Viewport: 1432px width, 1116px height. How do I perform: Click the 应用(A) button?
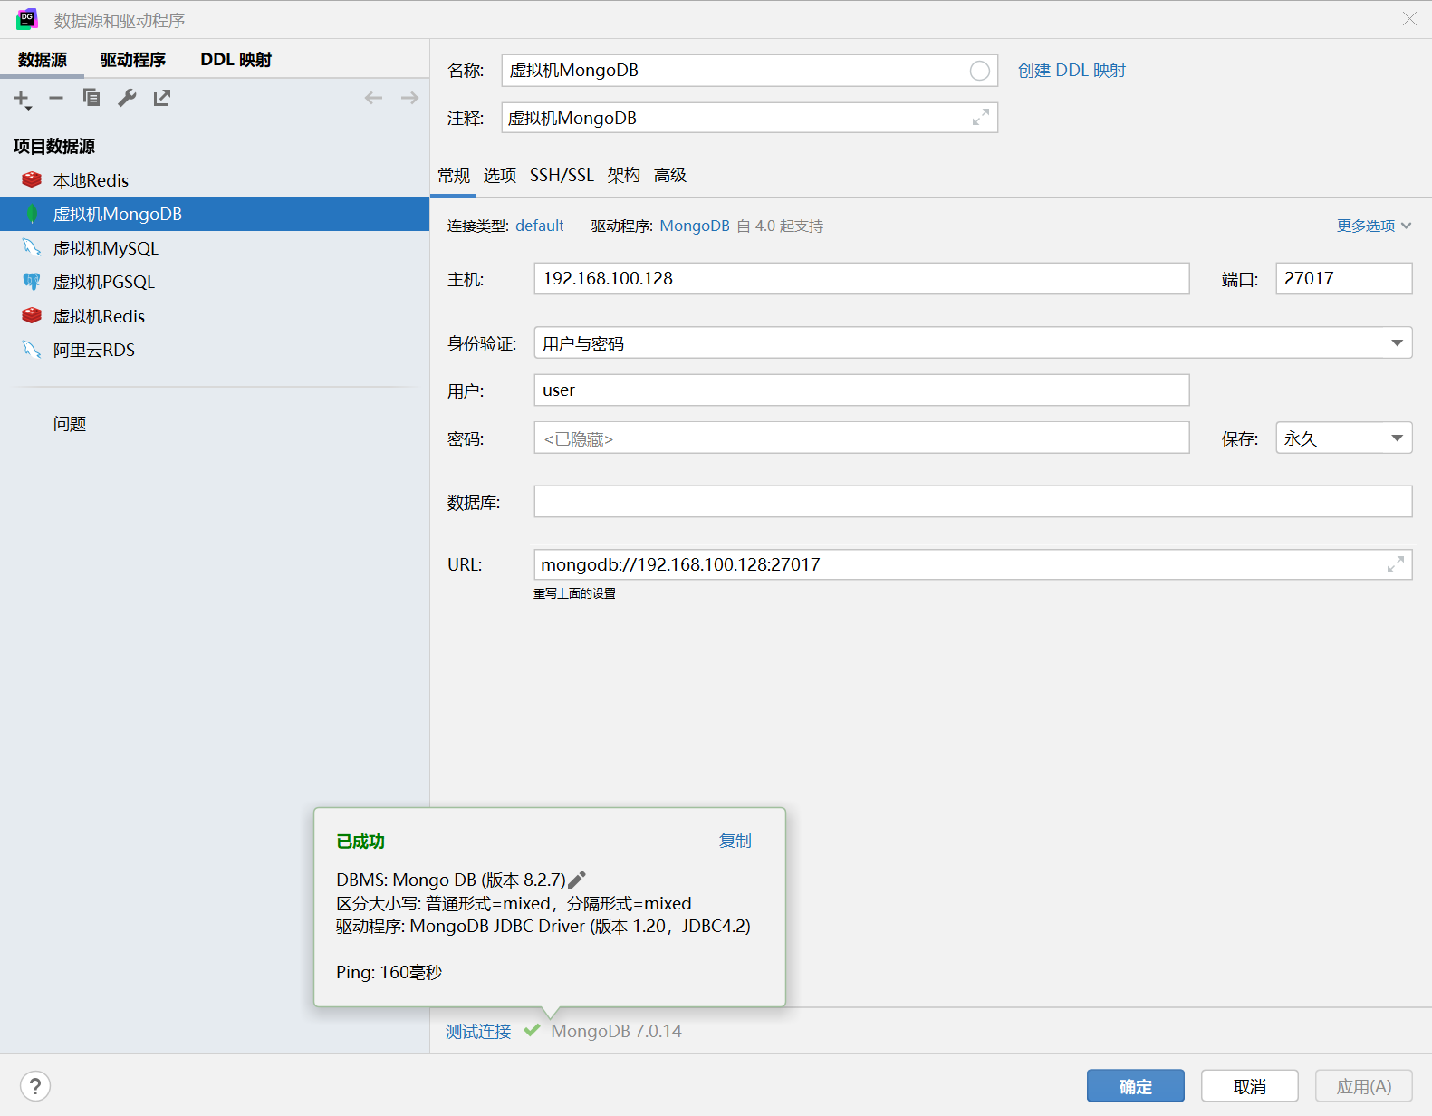[x=1364, y=1086]
